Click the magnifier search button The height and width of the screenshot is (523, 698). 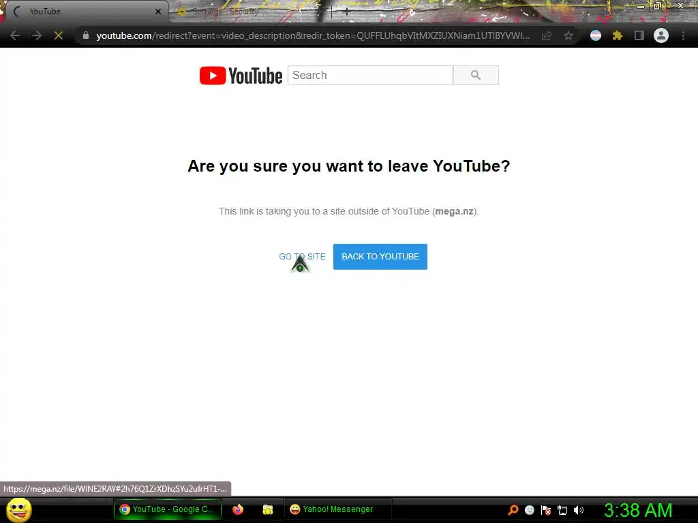[476, 75]
